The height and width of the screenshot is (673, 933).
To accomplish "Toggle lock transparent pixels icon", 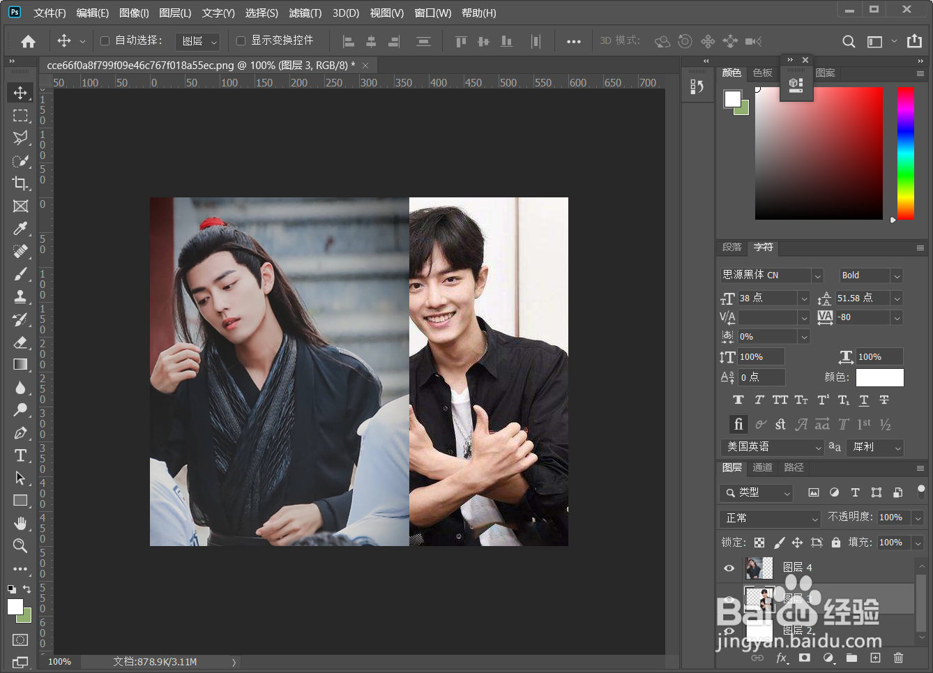I will (759, 542).
